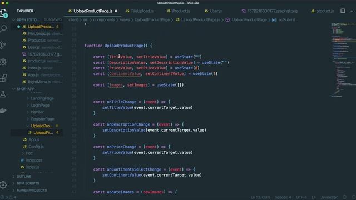Click the views breadcrumb segment
The width and height of the screenshot is (356, 200).
tap(125, 20)
